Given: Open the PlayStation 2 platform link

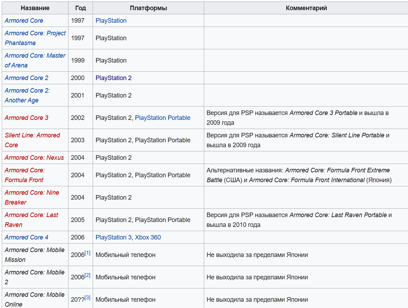Looking at the screenshot, I should pos(113,78).
